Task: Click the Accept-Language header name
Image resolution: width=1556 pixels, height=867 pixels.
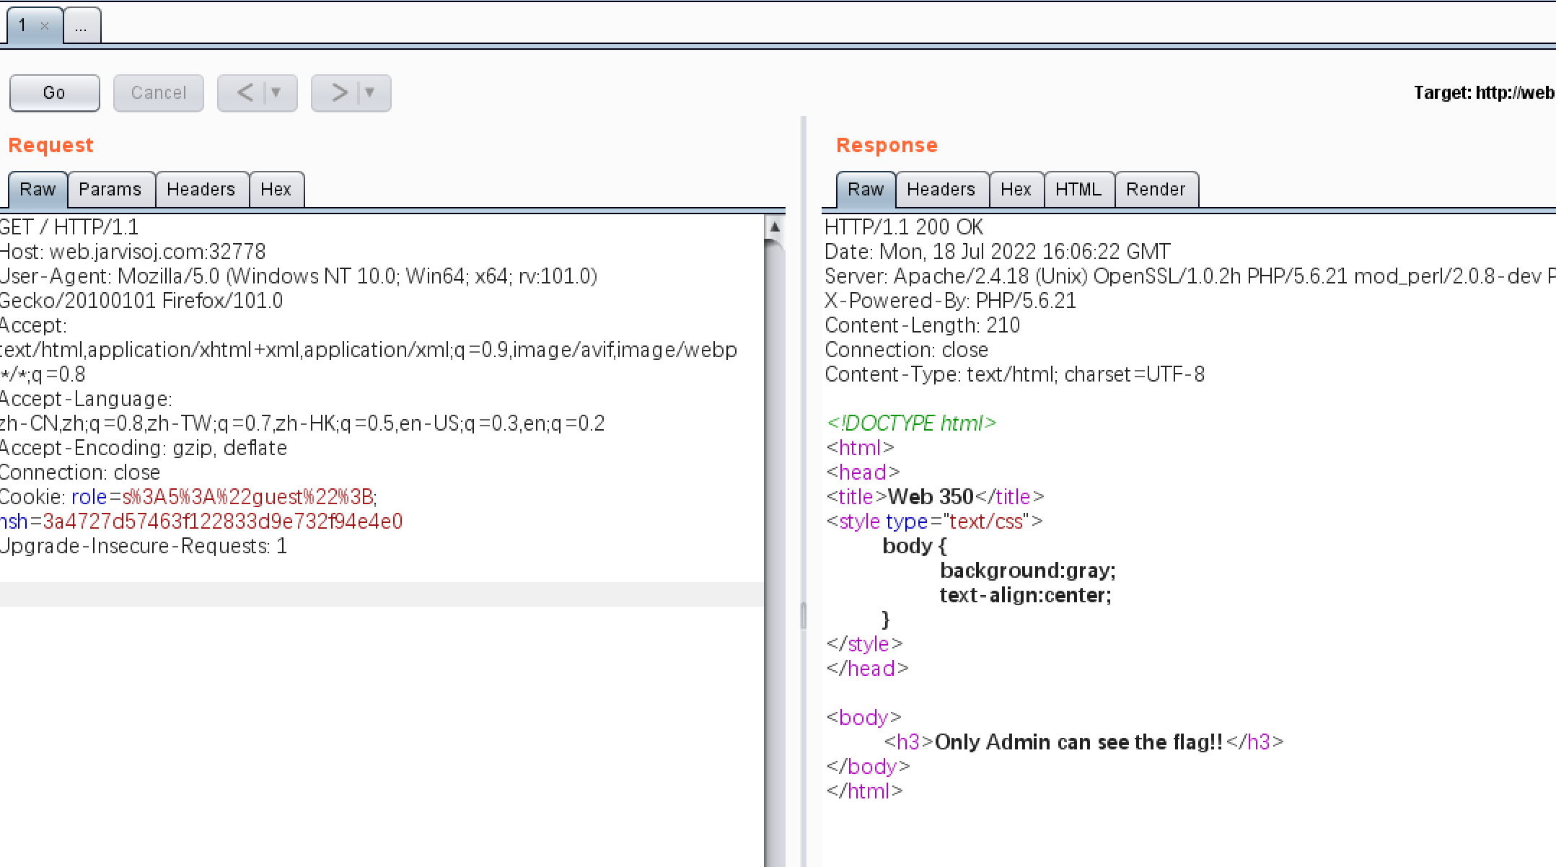Action: (86, 399)
